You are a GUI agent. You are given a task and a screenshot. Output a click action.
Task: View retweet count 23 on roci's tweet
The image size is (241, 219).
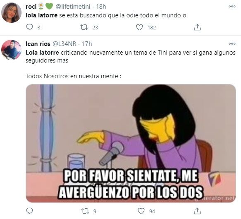tap(95, 28)
